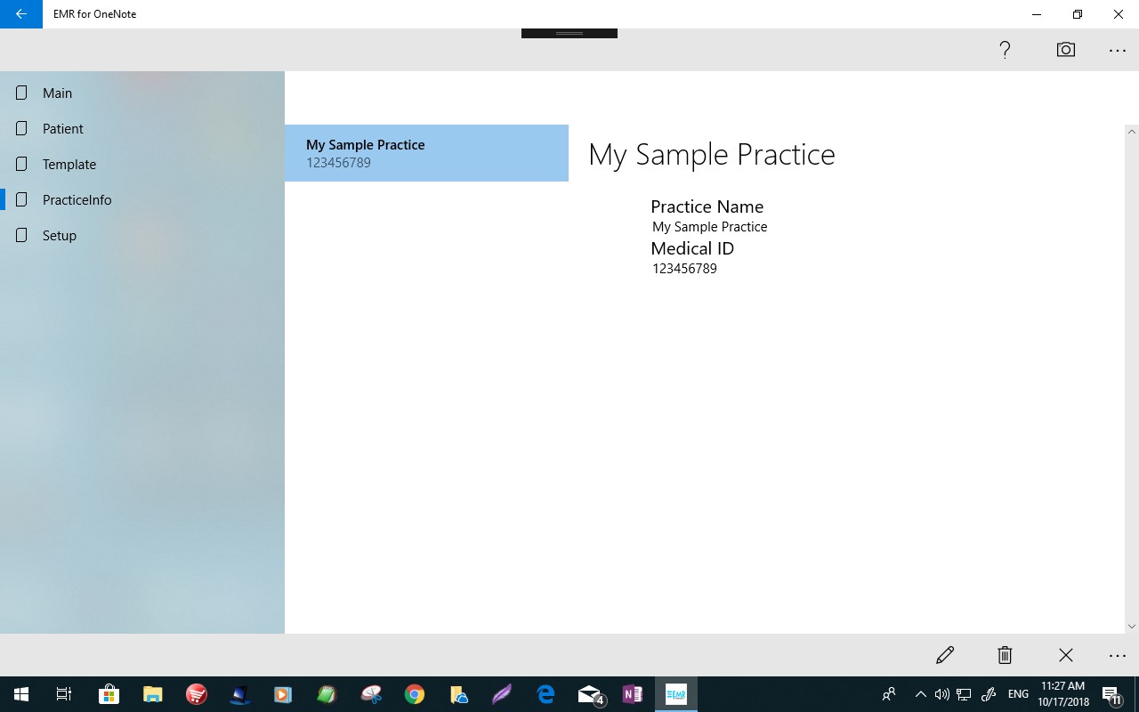Click the Windows Start button
1139x712 pixels.
20,693
